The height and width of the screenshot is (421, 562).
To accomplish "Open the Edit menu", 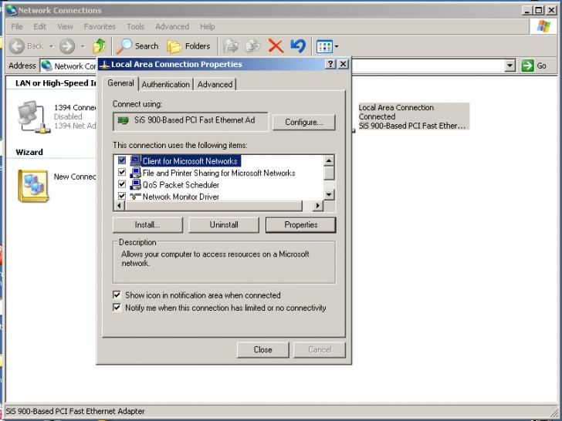I will point(40,26).
